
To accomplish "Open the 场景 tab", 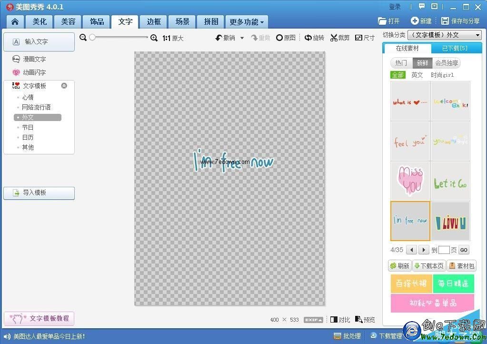I will (x=182, y=21).
